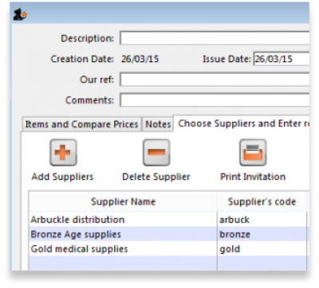Click into the Description field
The width and height of the screenshot is (319, 288).
click(215, 38)
